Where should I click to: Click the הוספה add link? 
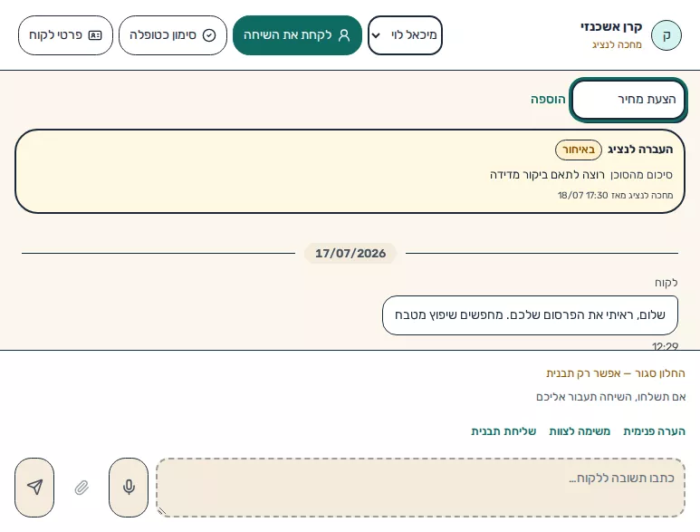coord(548,100)
